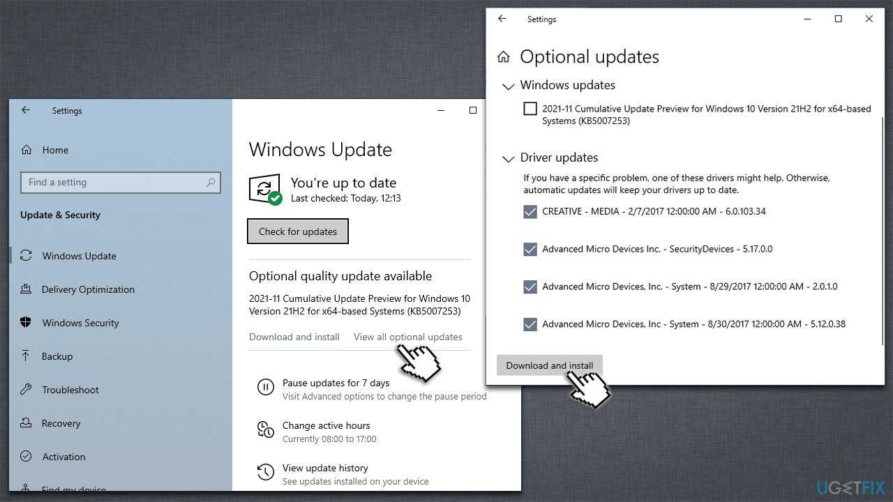Click the clock icon beside Change active hours
Screen dimensions: 893x502
click(266, 429)
